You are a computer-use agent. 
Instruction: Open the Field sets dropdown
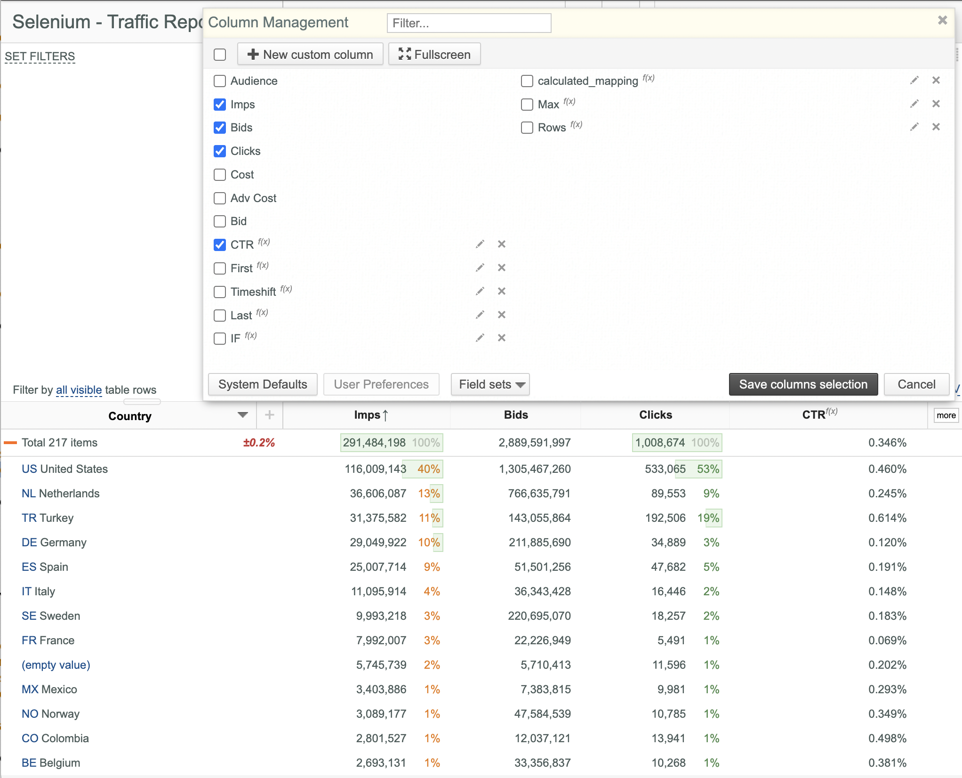490,384
